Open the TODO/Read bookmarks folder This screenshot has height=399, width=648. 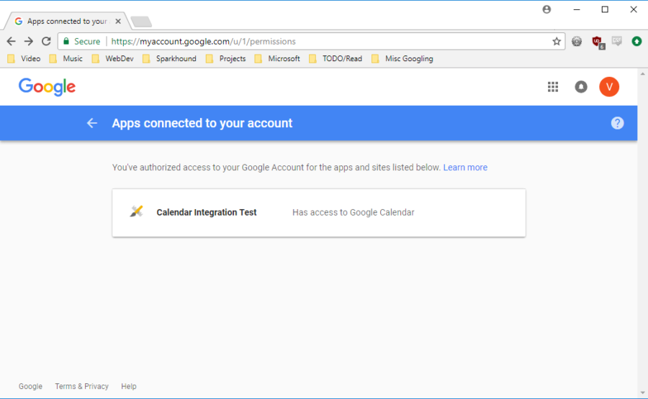[336, 58]
